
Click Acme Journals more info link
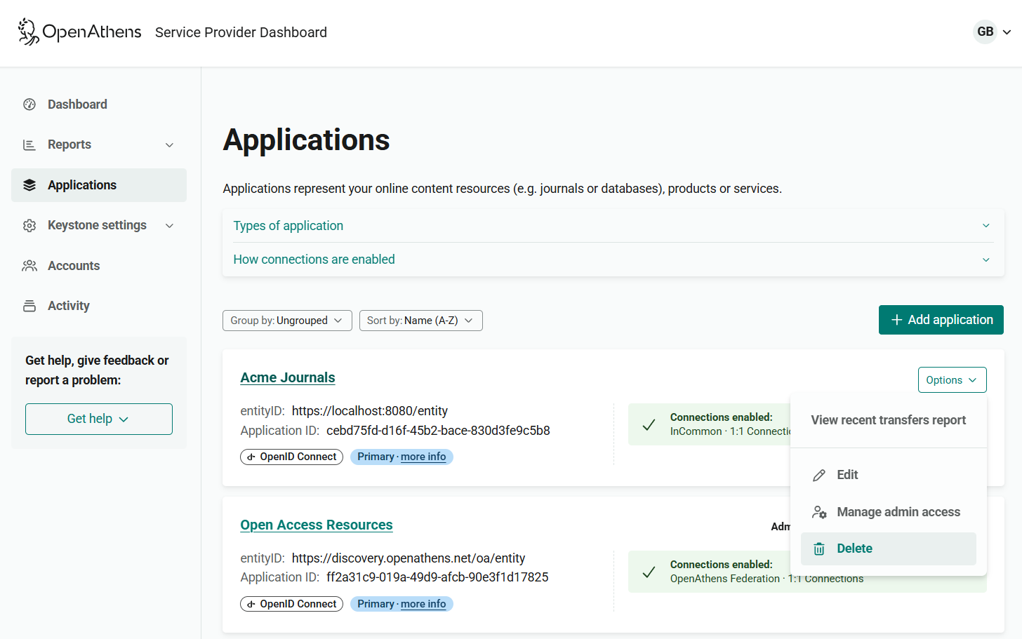[423, 457]
